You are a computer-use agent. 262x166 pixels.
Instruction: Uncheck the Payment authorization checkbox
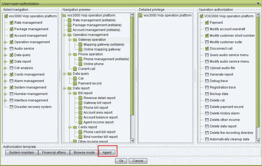[207, 23]
